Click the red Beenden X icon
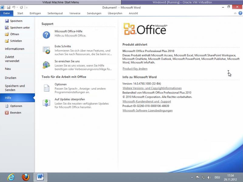 [x=7, y=113]
